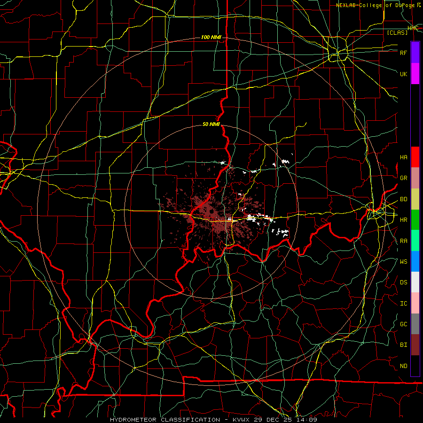423x423 pixels.
Task: Click the RF purple legend swatch
Action: pyautogui.click(x=415, y=53)
